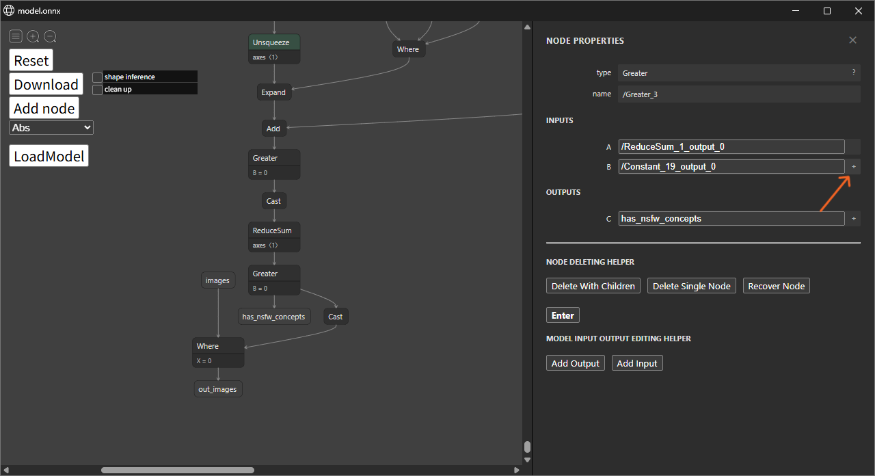Click the Add Output button
The height and width of the screenshot is (476, 875).
click(x=575, y=363)
